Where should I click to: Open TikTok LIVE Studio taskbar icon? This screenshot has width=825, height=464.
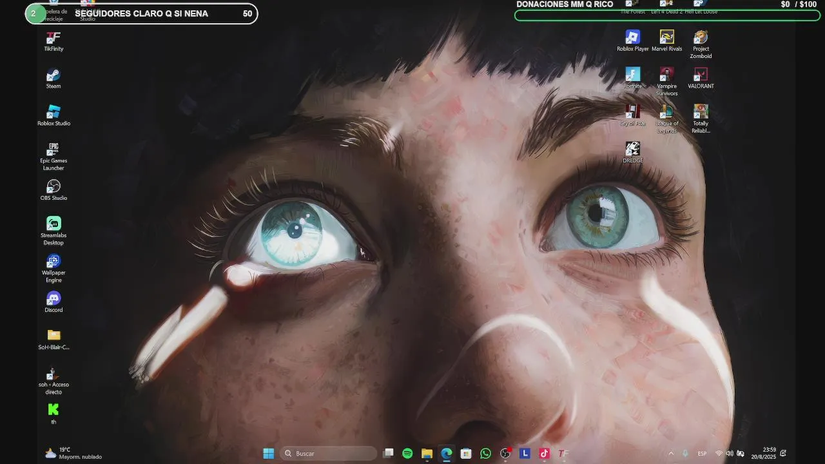tap(544, 454)
